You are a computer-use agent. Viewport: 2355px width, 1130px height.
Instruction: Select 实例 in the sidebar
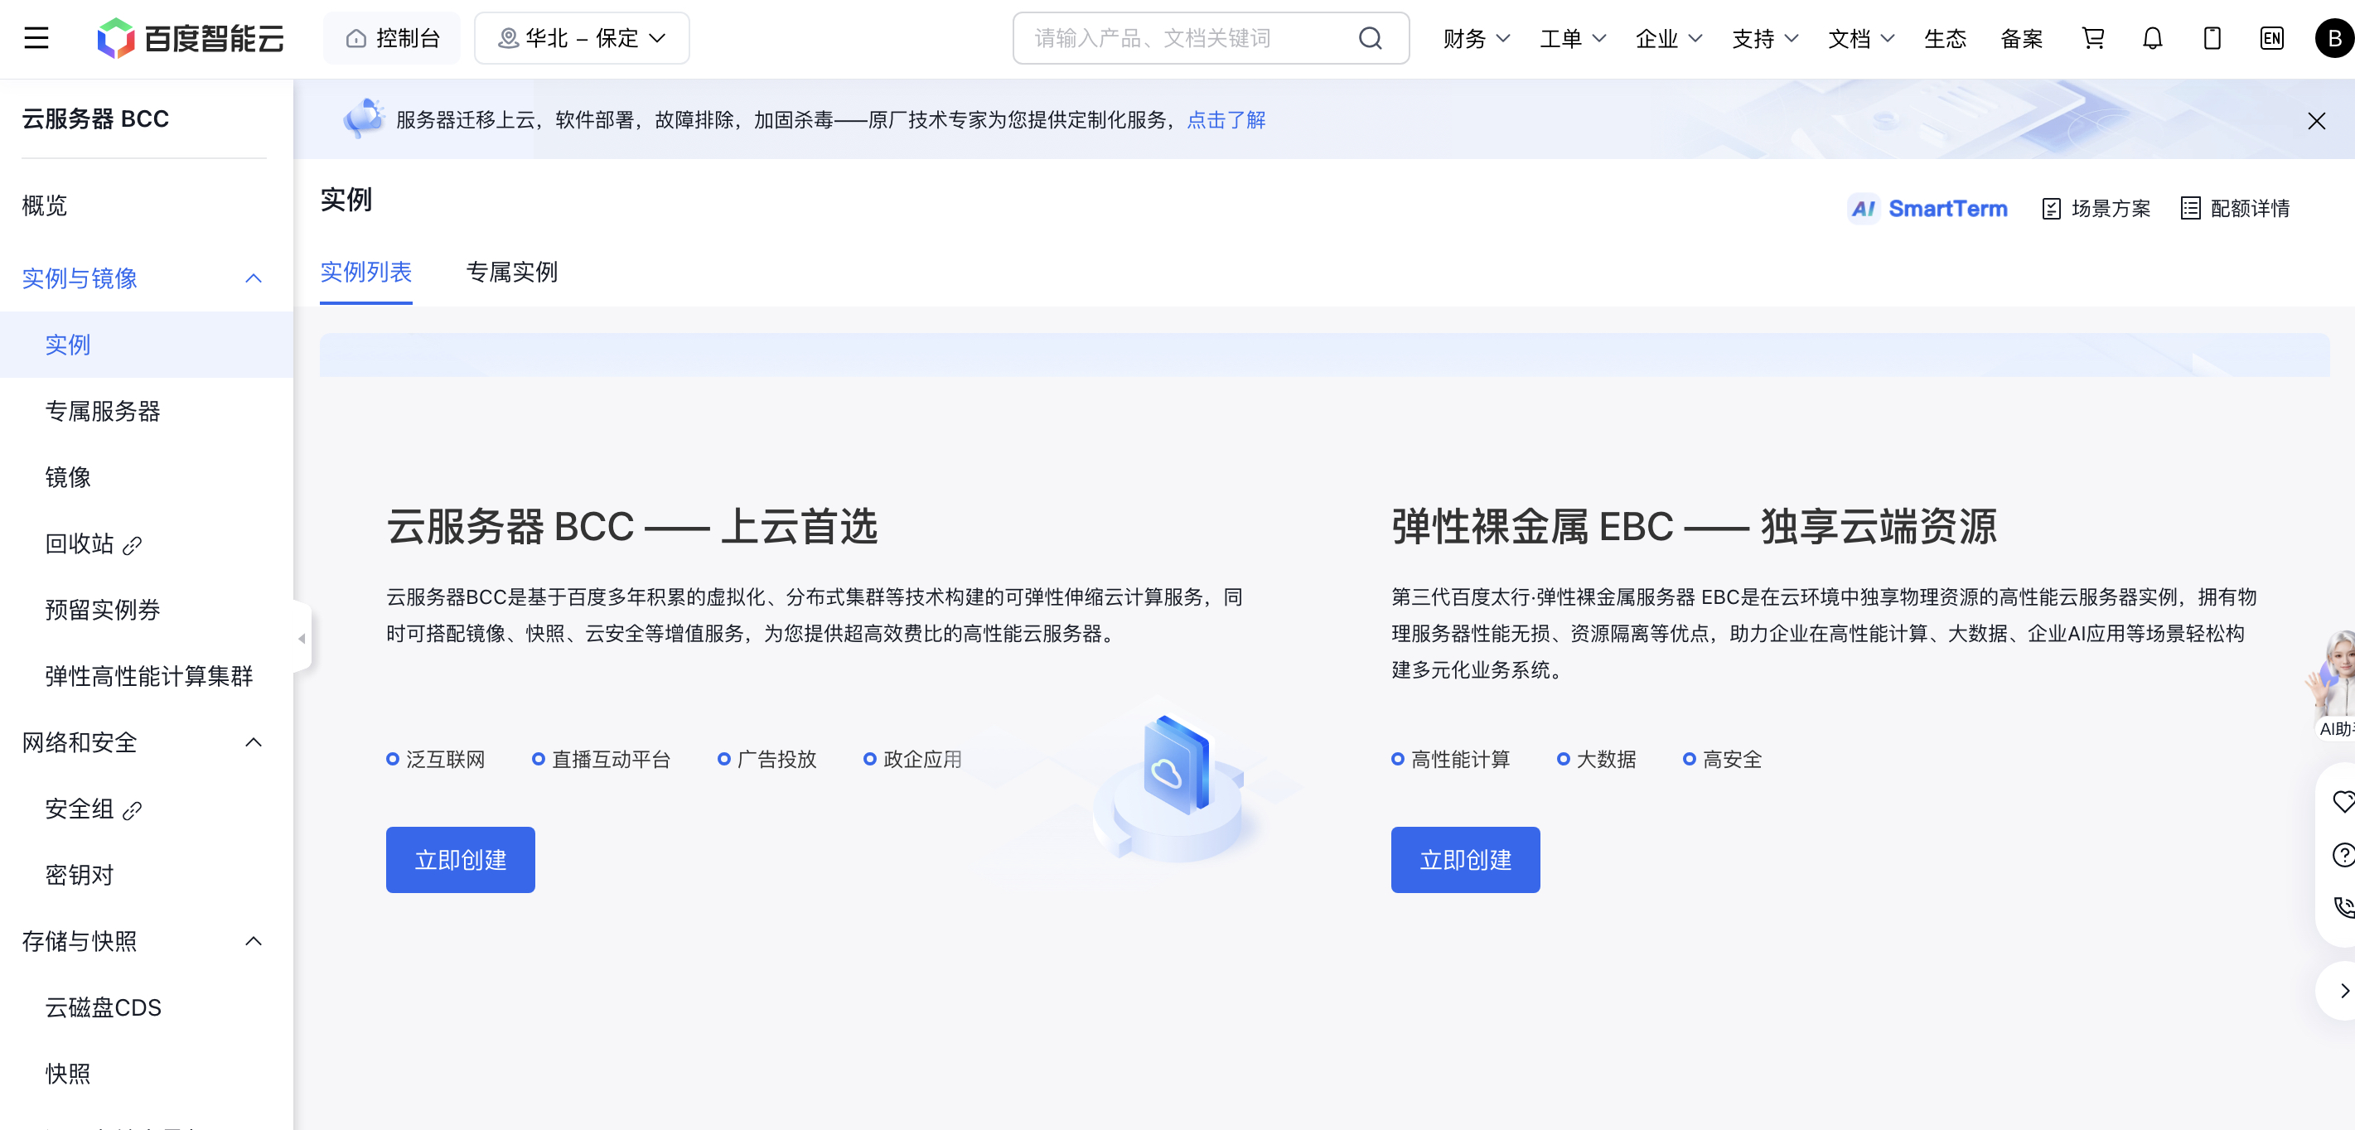147,345
